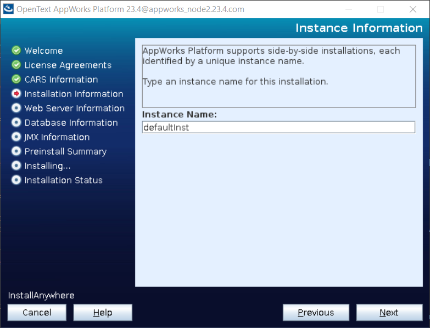Cancel the installation
430x328 pixels.
click(x=37, y=313)
